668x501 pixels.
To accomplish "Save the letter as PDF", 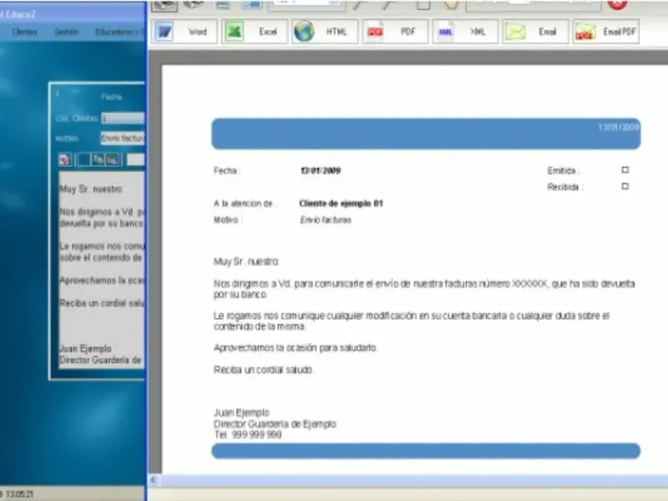I will (395, 32).
